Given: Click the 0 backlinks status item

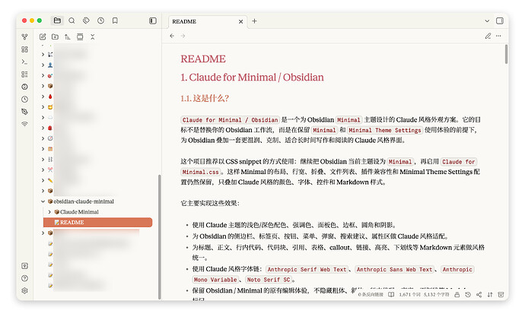Looking at the screenshot, I should 371,295.
